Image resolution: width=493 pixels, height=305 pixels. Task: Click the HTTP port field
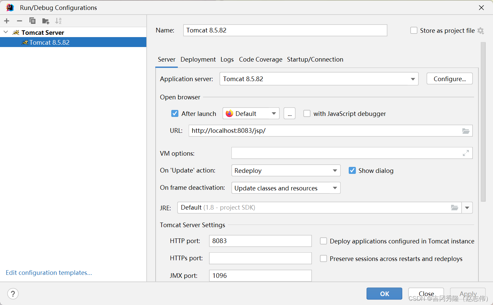tap(260, 241)
